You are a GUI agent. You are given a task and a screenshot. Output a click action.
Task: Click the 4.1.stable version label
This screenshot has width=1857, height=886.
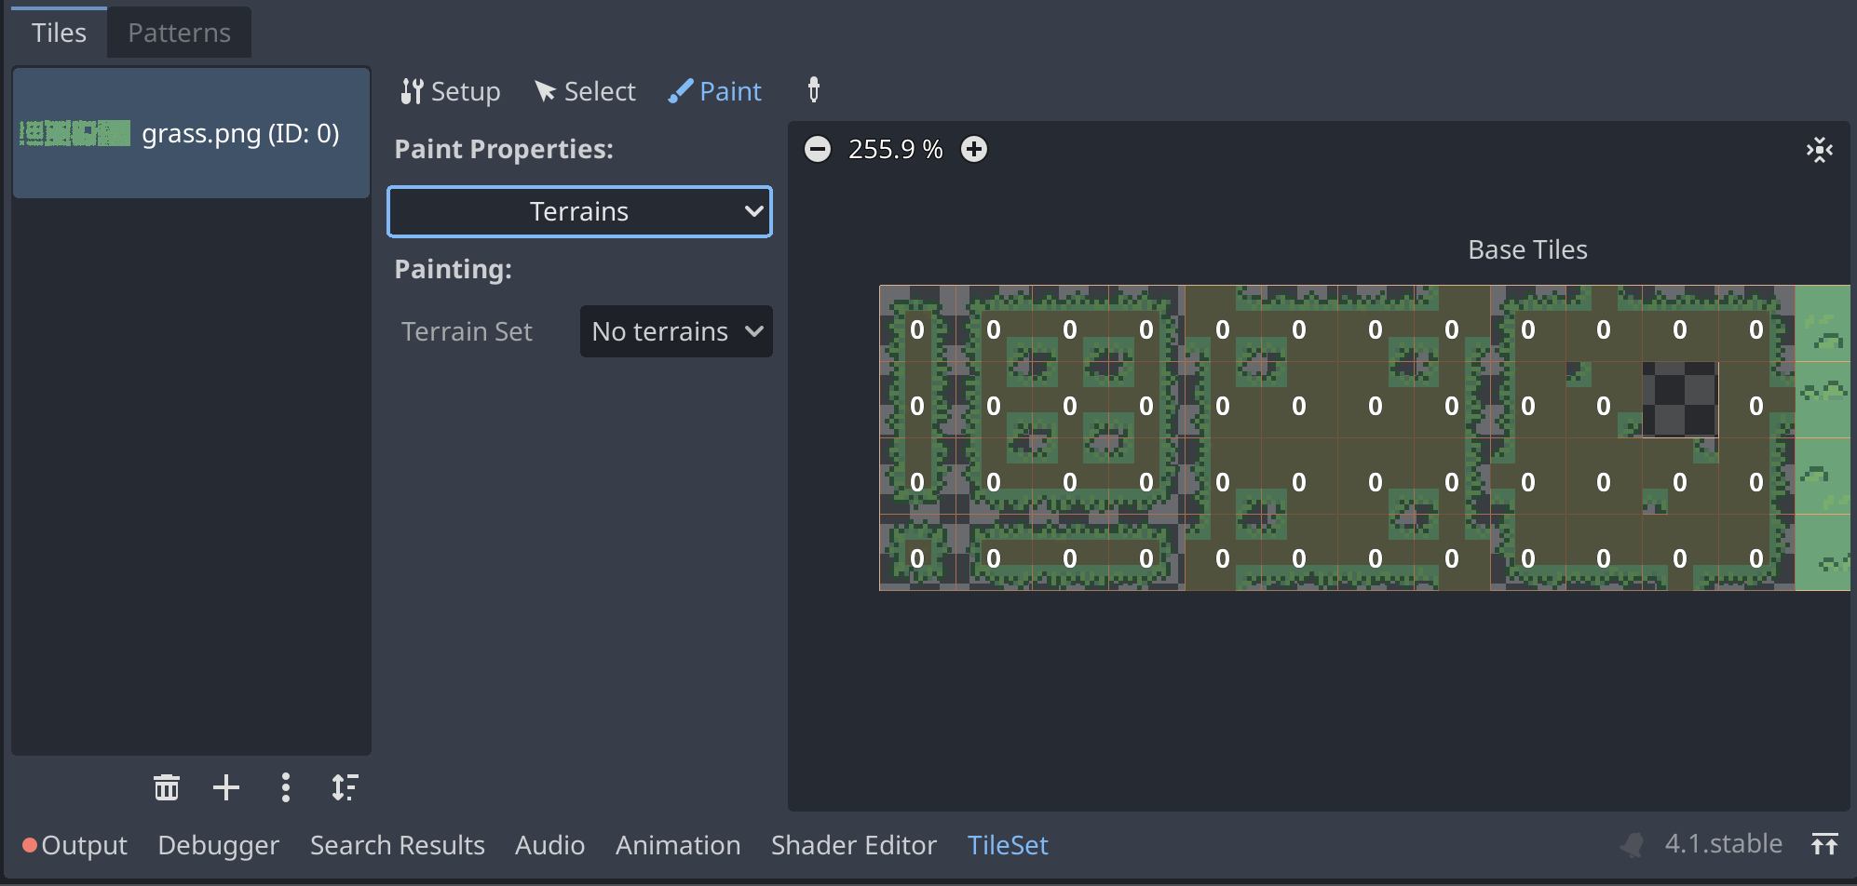coord(1723,844)
